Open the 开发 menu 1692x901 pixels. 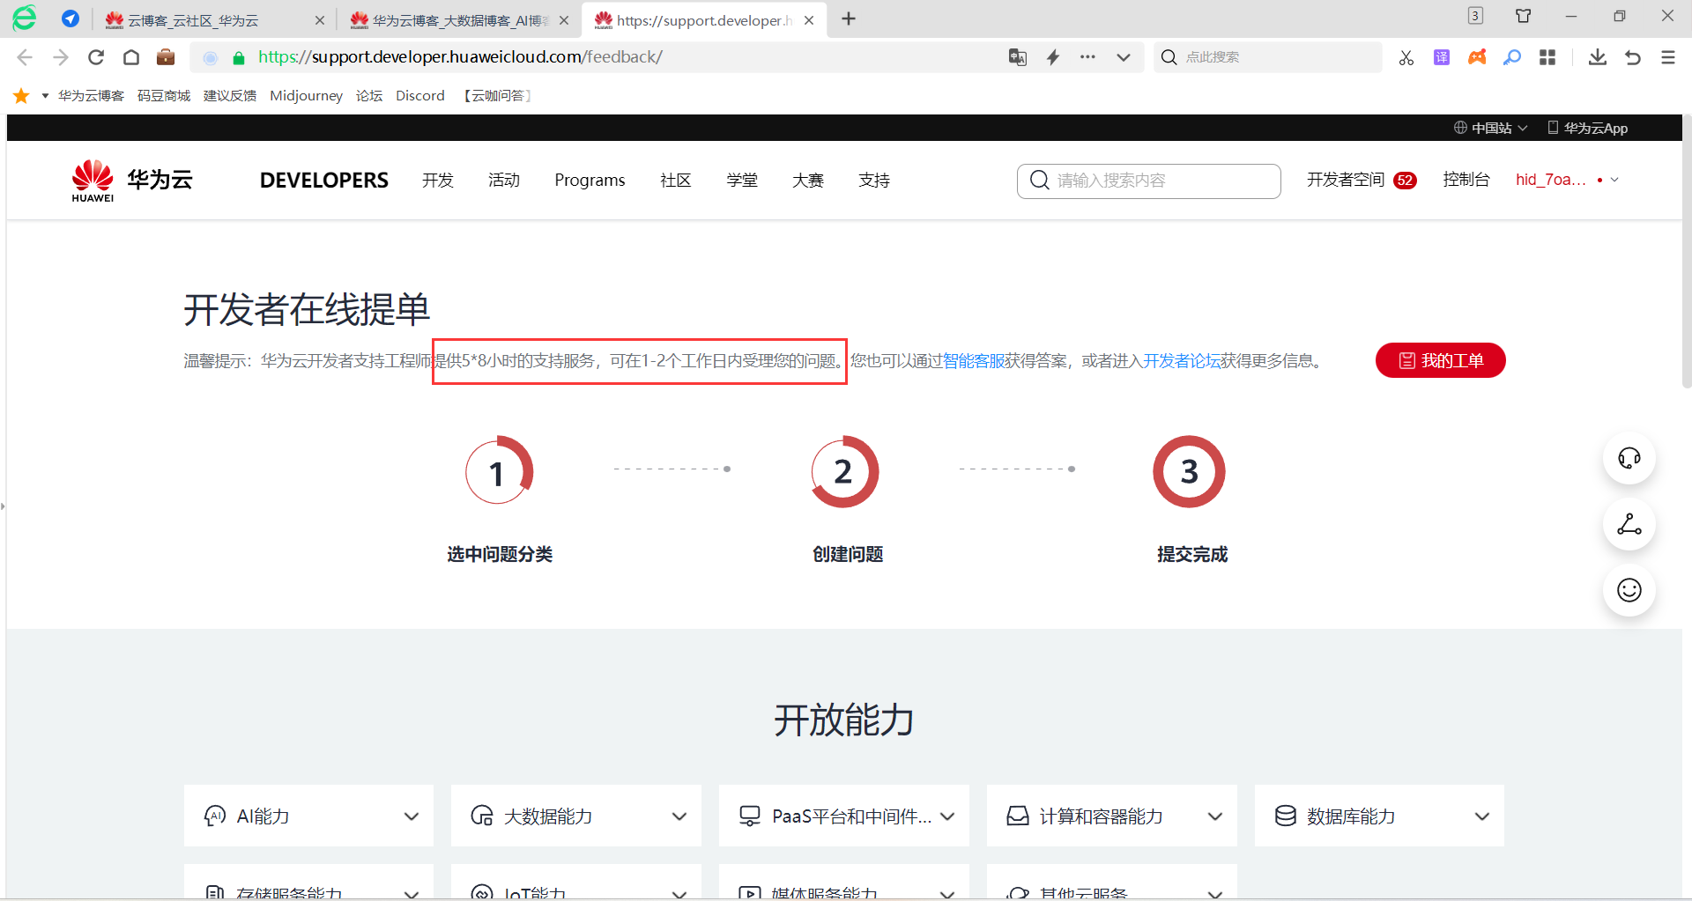(438, 181)
